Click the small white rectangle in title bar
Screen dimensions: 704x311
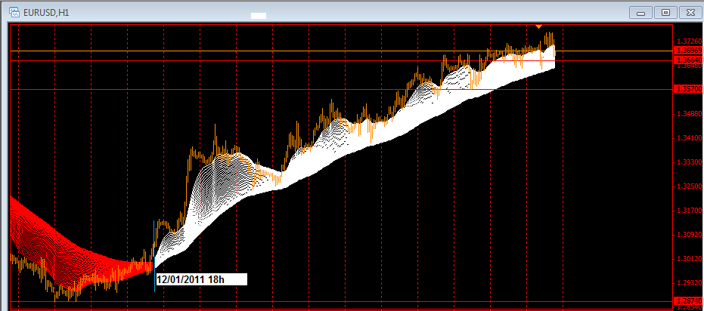[x=259, y=14]
